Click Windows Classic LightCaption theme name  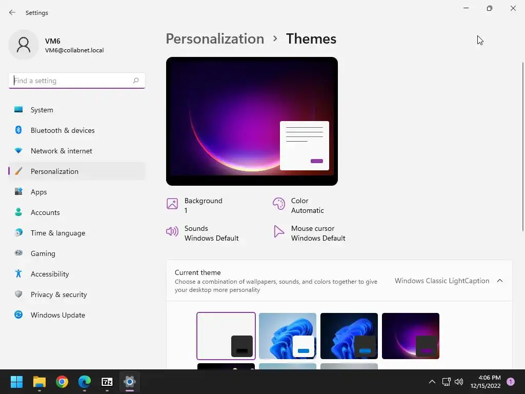(x=442, y=281)
